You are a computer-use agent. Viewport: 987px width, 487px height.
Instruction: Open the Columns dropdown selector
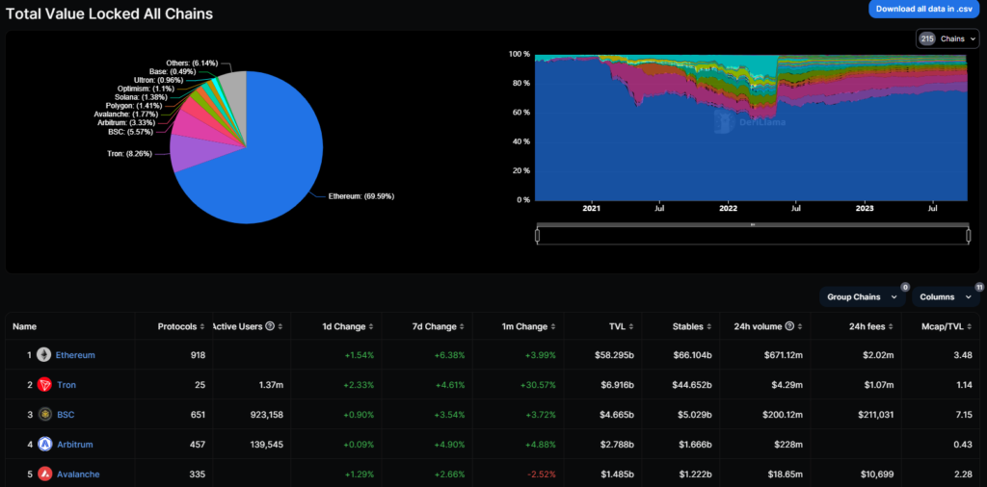pyautogui.click(x=944, y=296)
